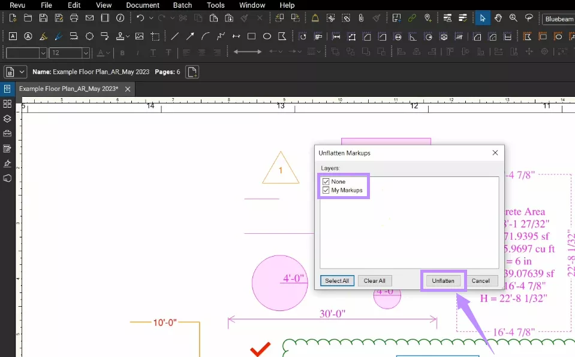Attach a file using the paperclip icon
The image size is (575, 357).
(360, 18)
